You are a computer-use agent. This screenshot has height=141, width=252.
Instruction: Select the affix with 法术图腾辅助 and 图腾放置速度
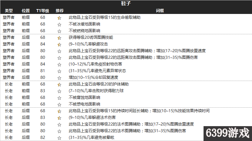click(x=131, y=124)
